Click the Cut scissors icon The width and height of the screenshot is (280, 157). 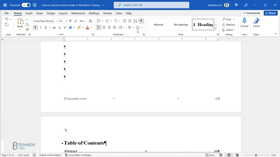(x=27, y=19)
